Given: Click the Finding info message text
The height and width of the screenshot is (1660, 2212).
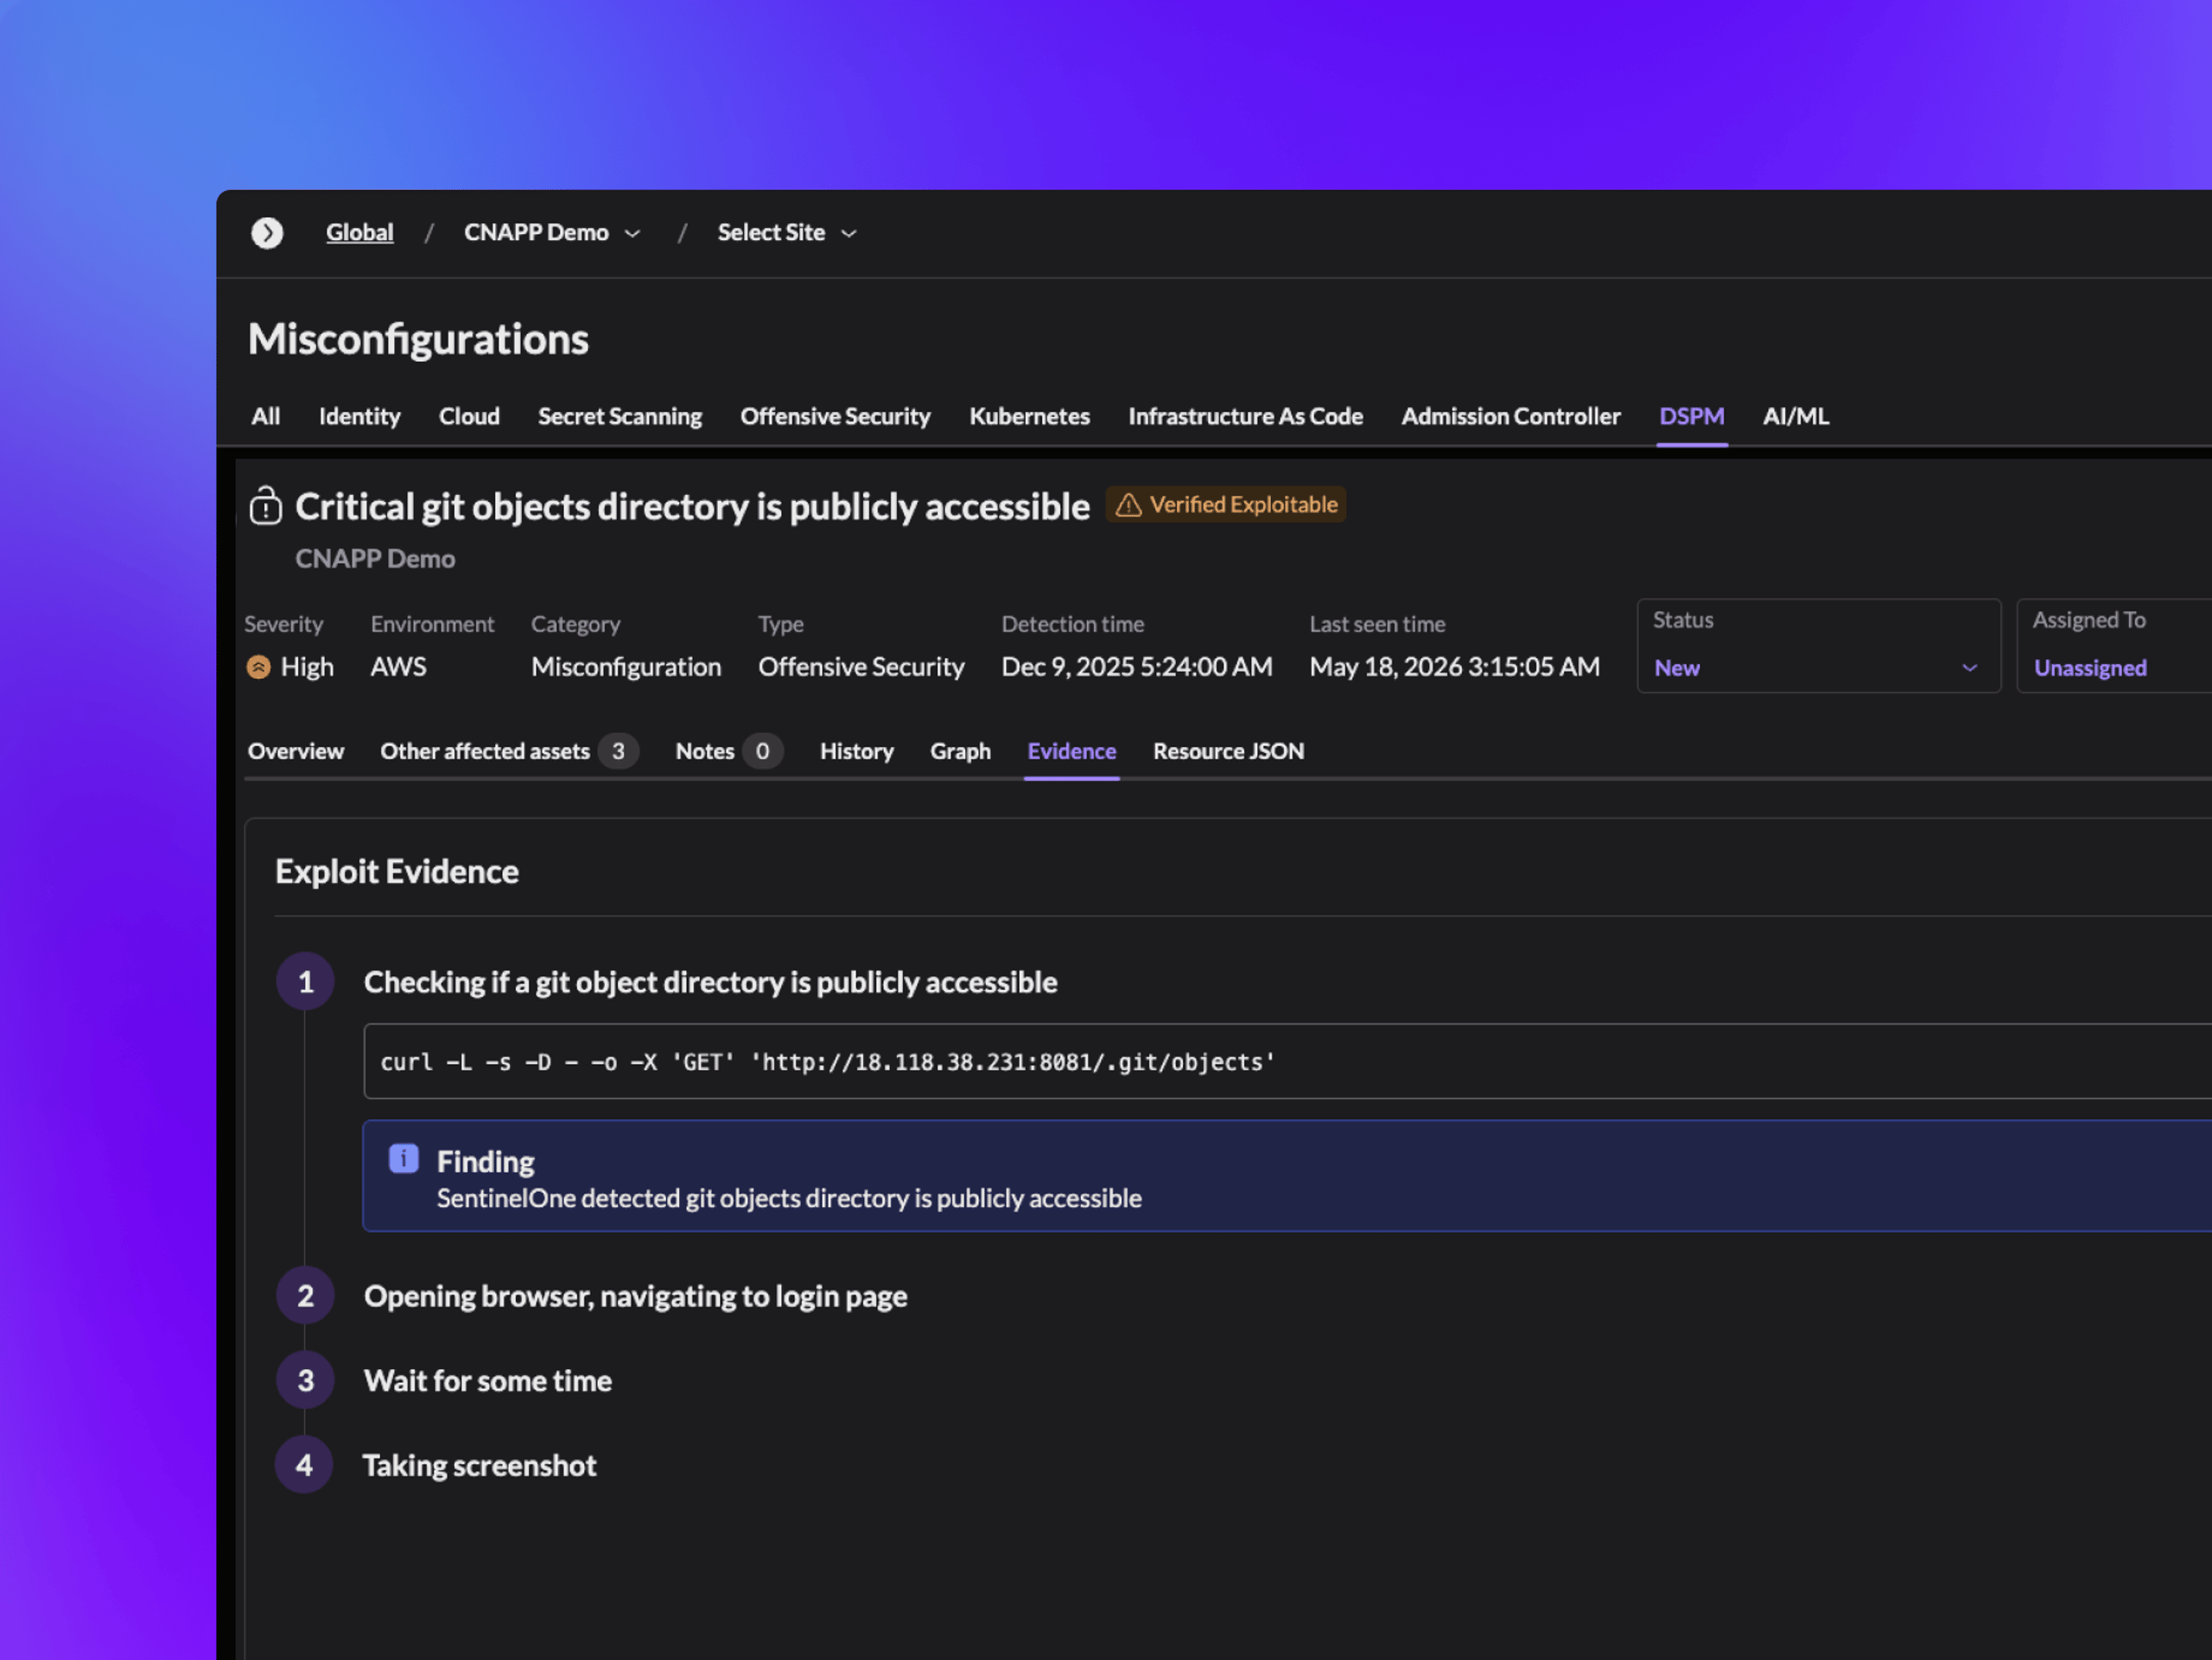Looking at the screenshot, I should coord(789,1200).
